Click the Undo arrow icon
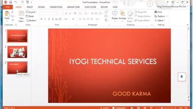 [16, 2]
